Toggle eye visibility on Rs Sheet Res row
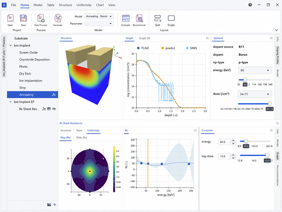282x212 pixels. 54,109
